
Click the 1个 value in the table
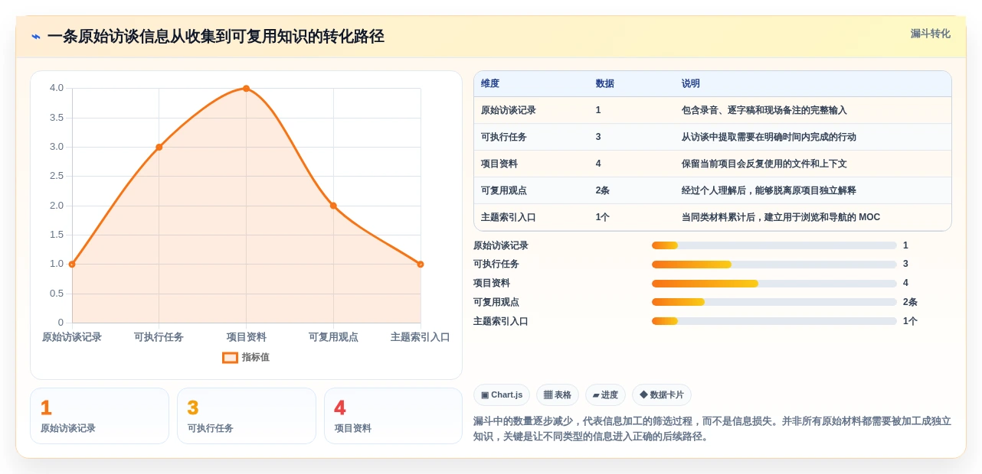(603, 217)
